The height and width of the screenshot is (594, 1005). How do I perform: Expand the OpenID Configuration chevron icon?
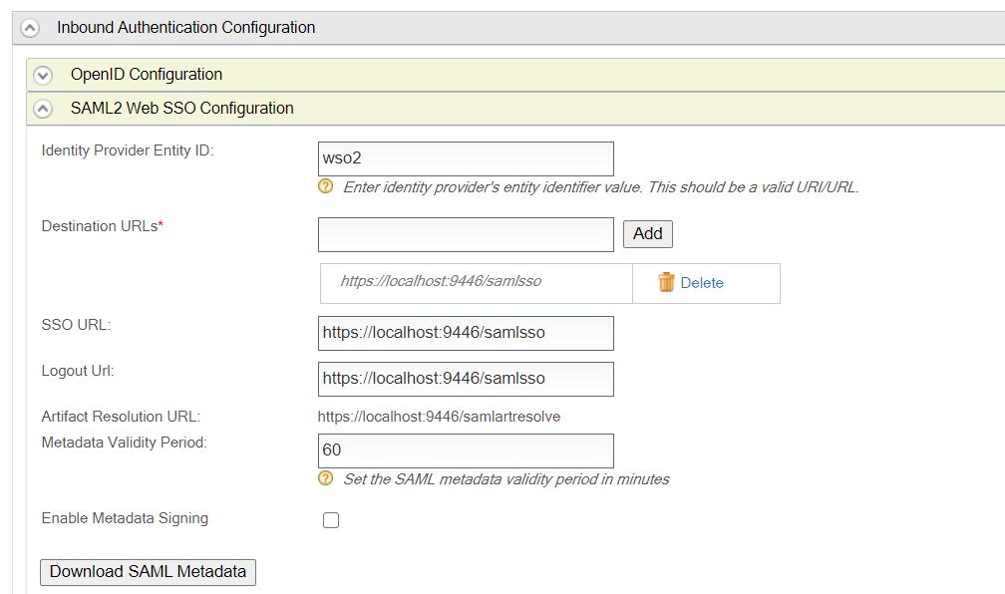point(43,75)
